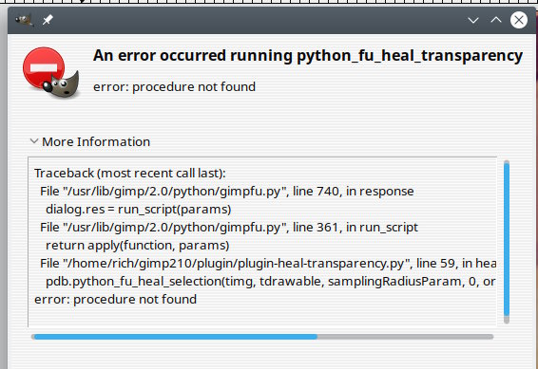Maximize dialog with the up chevron icon
This screenshot has width=538, height=369.
coord(496,20)
